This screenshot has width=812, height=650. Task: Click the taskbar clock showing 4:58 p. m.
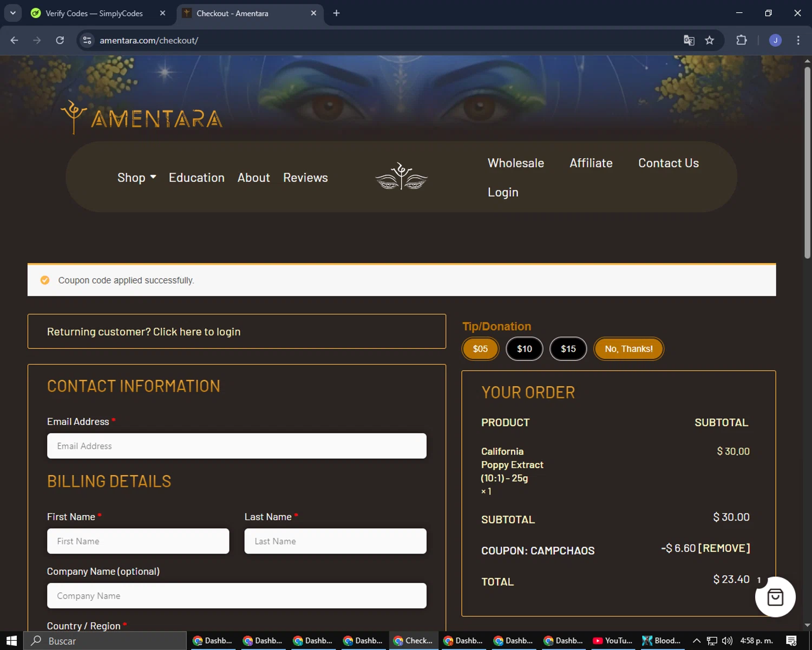coord(756,641)
